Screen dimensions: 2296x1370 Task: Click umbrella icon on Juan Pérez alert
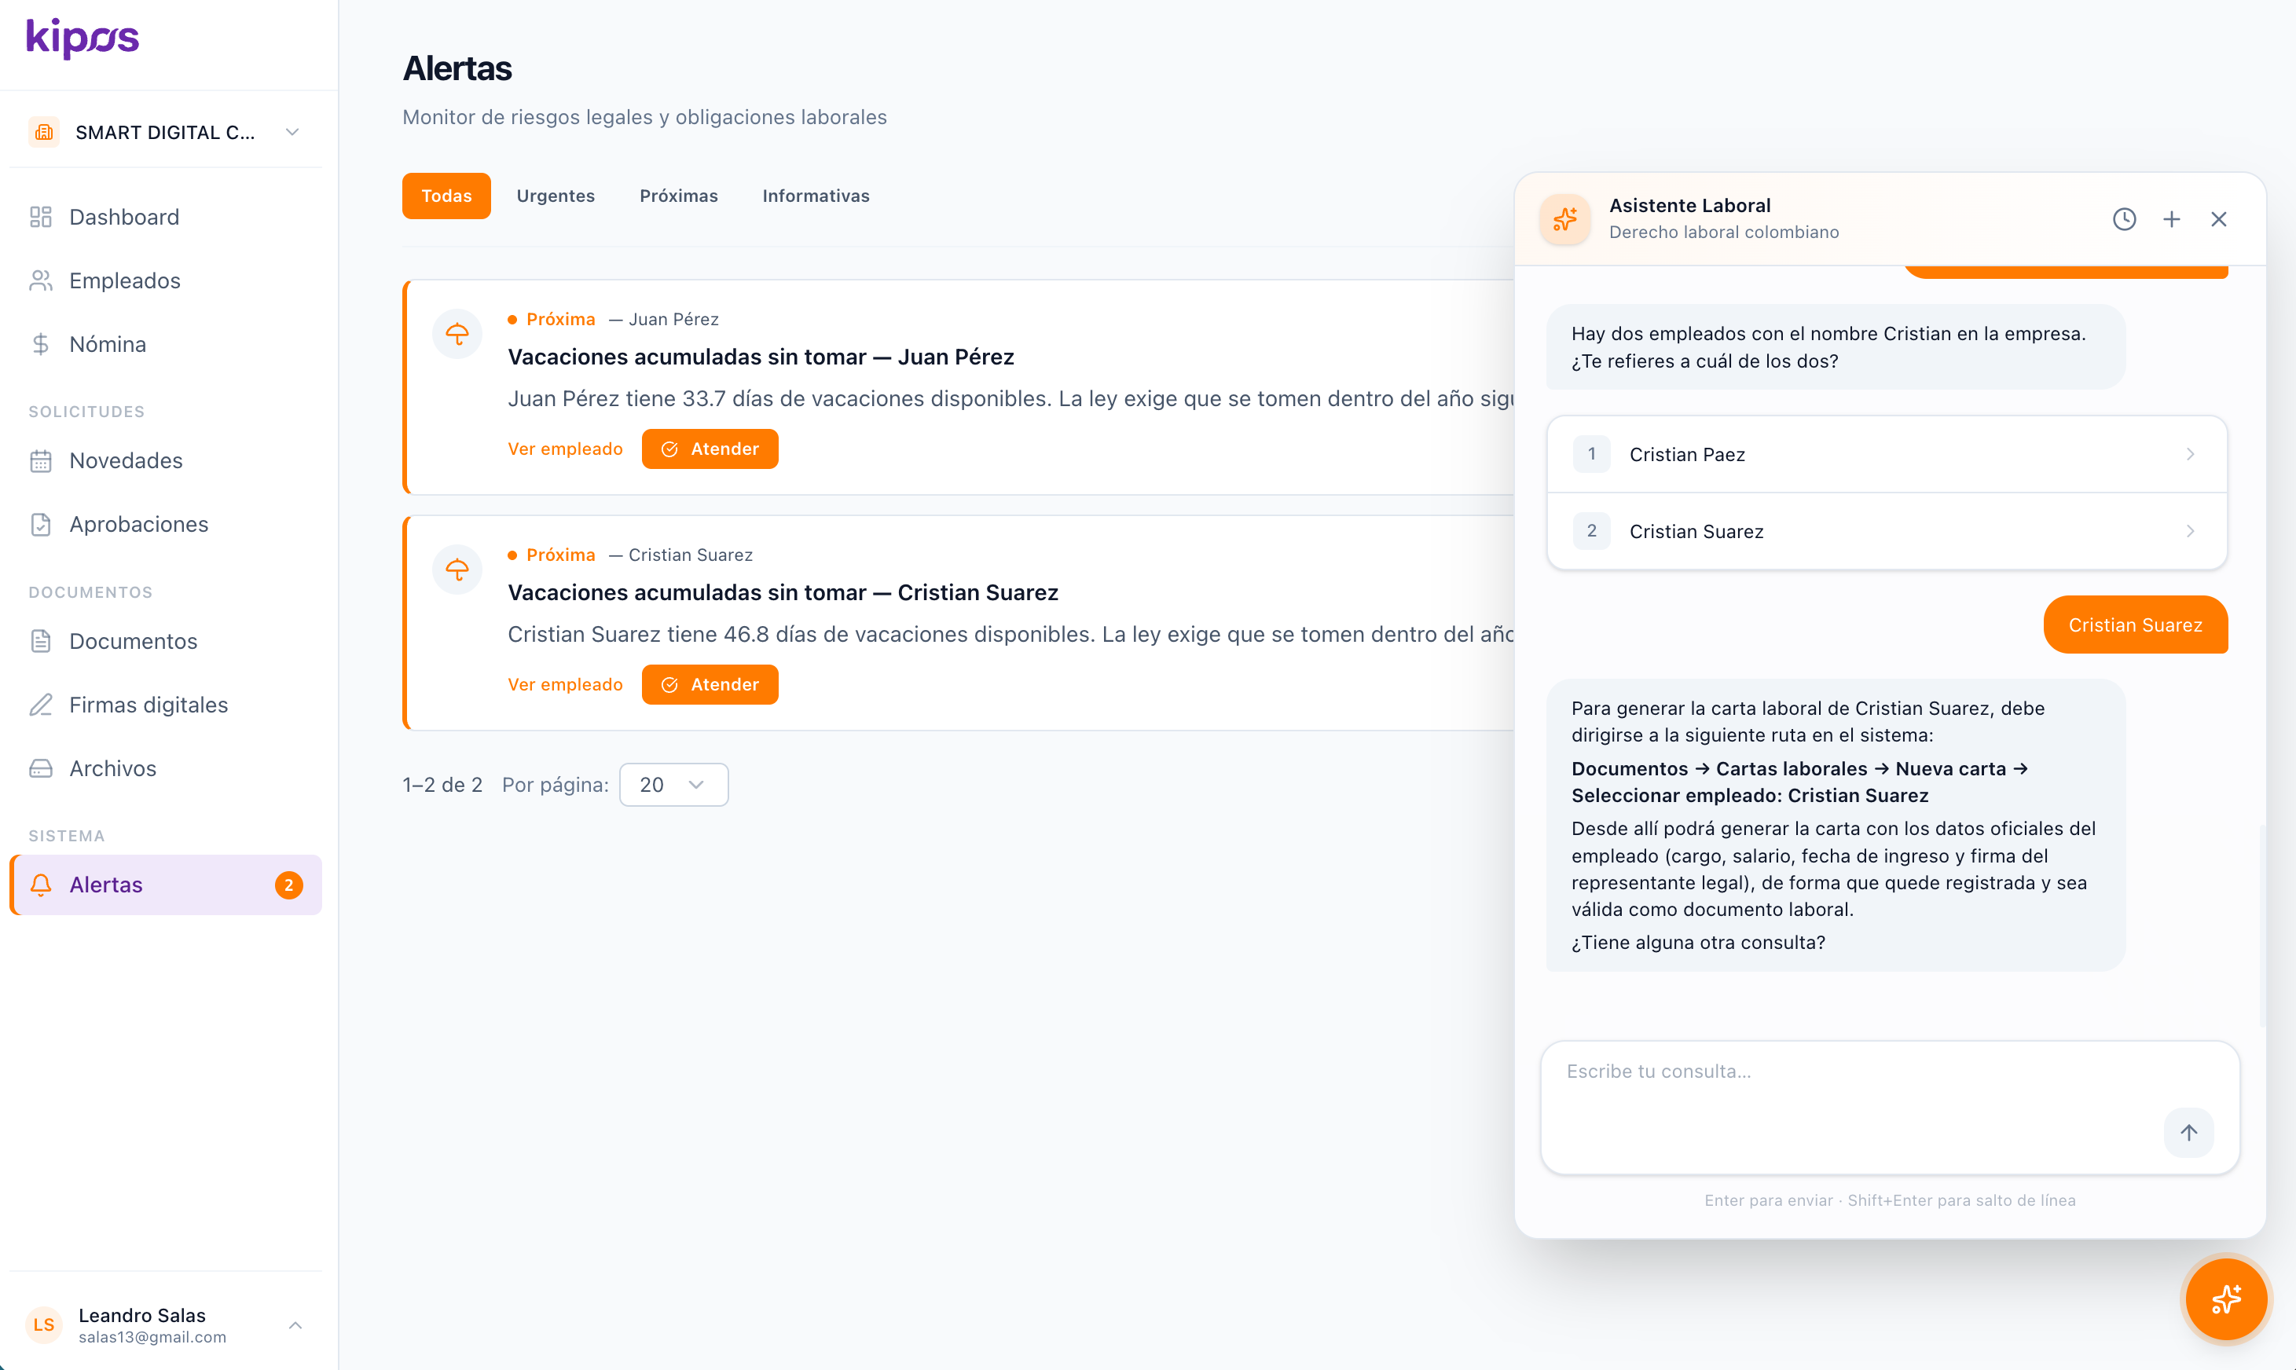point(457,333)
